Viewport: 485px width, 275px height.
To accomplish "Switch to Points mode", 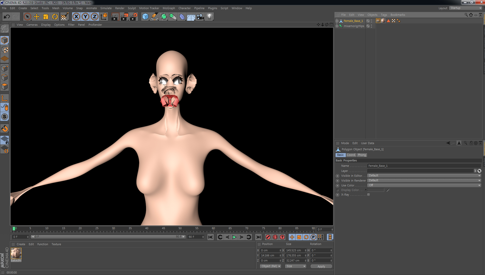I will click(x=5, y=68).
